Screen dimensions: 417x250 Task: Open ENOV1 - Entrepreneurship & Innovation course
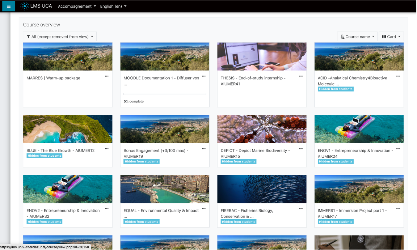[355, 153]
